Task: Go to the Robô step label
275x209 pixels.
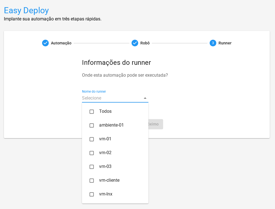Action: [x=145, y=43]
